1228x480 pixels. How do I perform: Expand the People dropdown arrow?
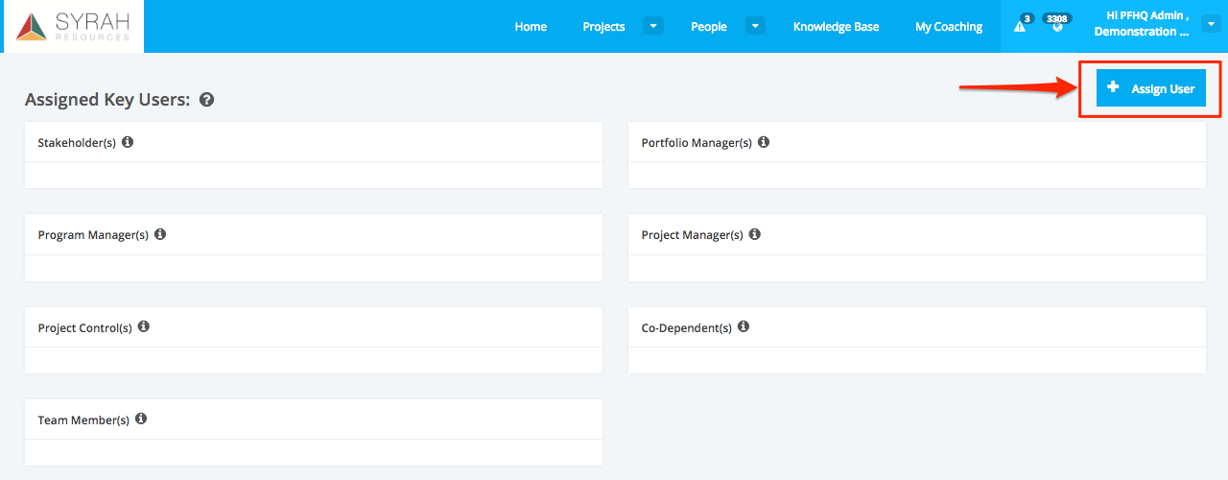[x=755, y=26]
